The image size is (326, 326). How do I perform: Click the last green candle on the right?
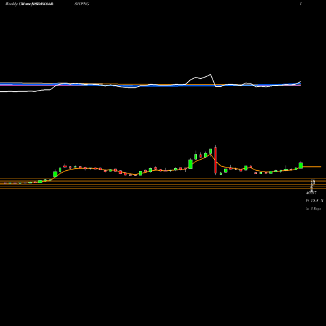301,165
